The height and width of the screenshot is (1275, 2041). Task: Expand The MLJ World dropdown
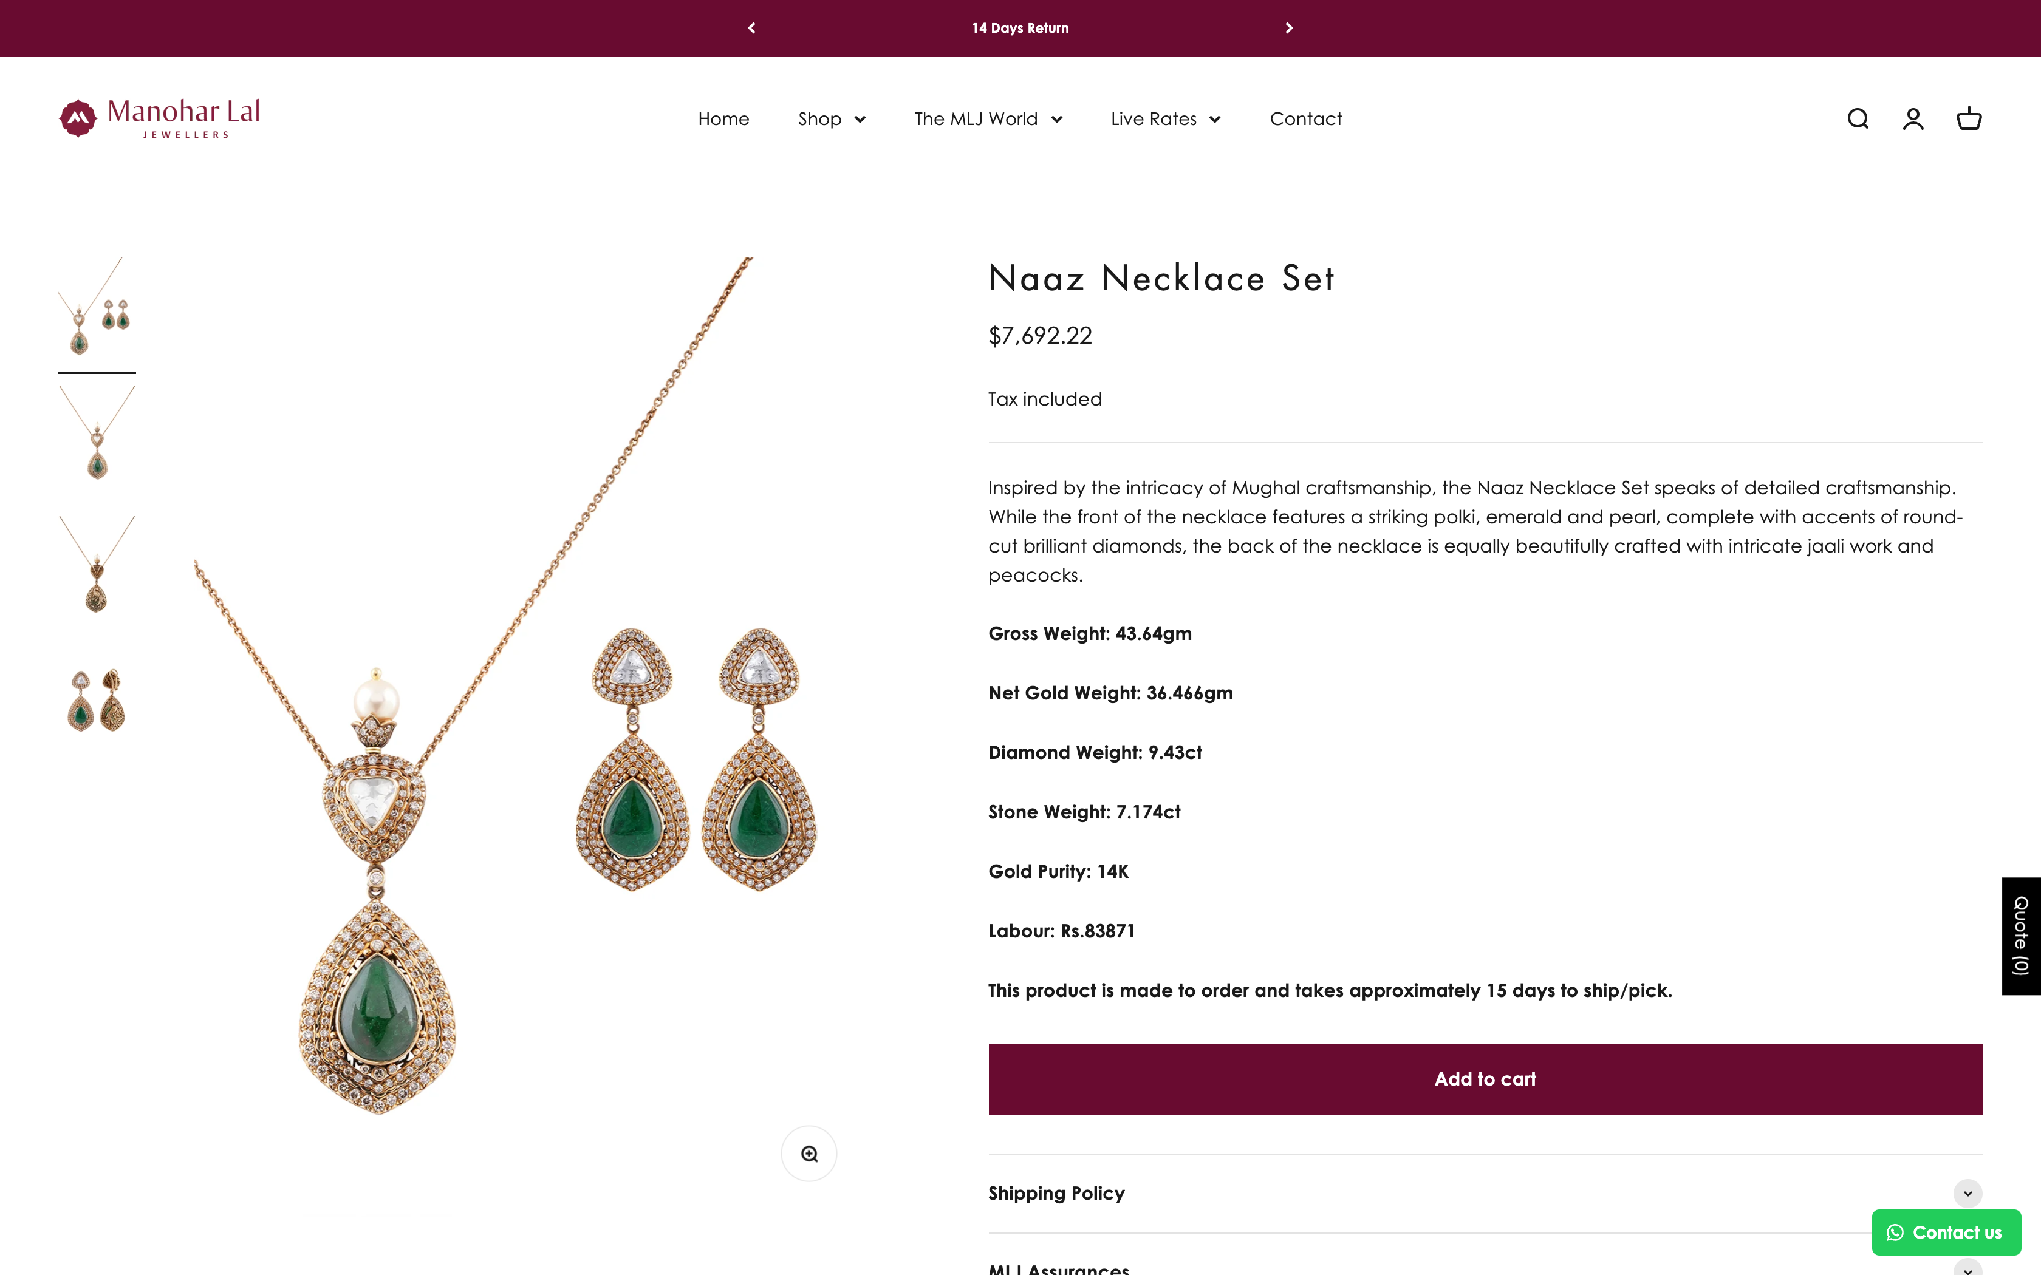coord(988,119)
